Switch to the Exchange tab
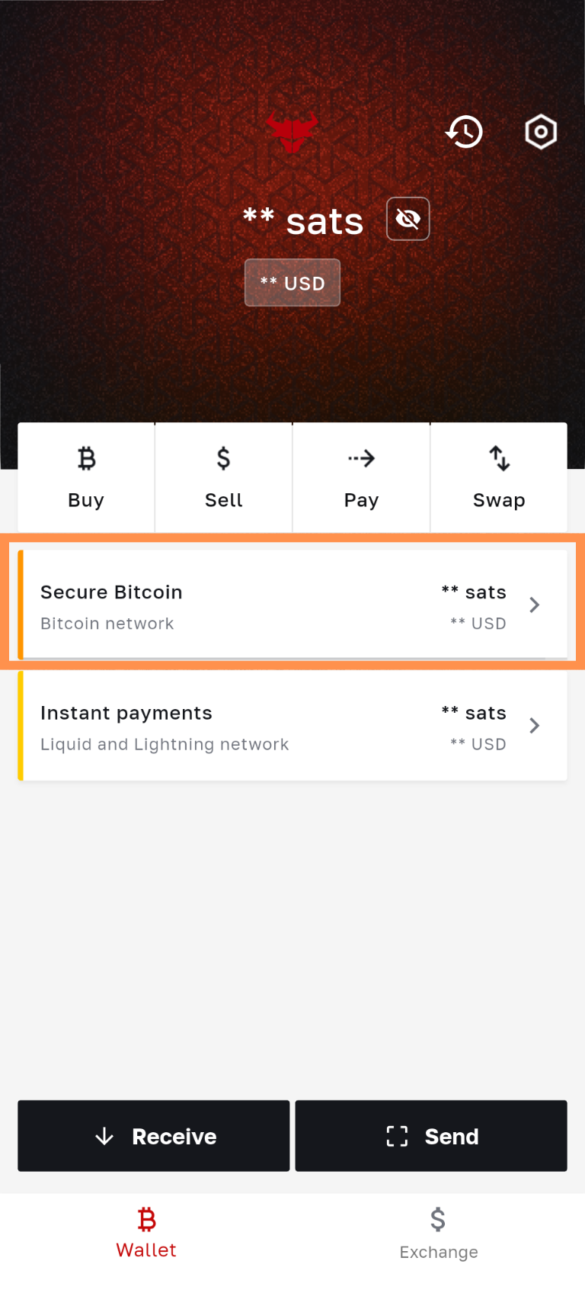 click(x=439, y=1233)
